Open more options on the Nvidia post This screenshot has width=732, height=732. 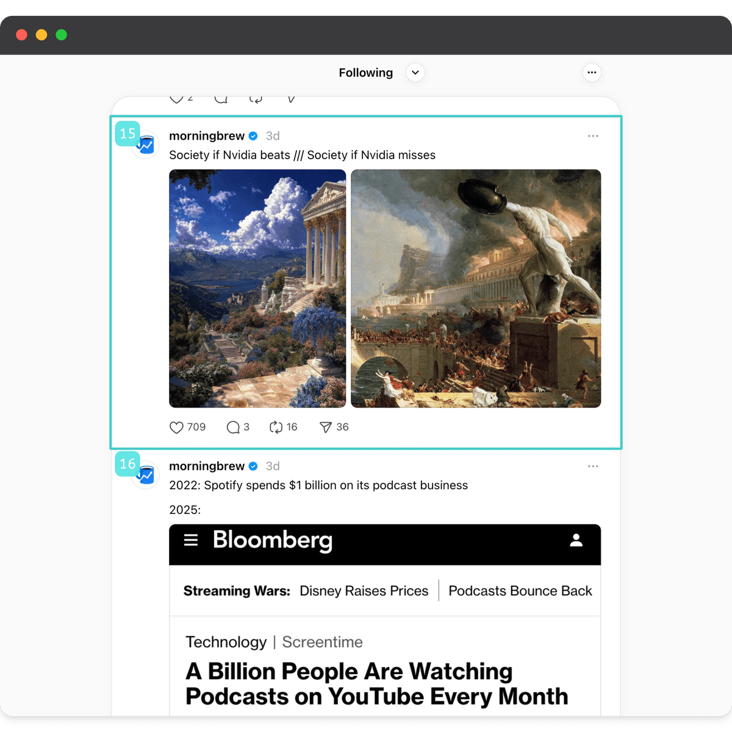[593, 136]
